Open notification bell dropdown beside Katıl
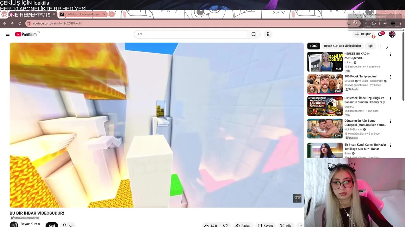 (x=67, y=225)
